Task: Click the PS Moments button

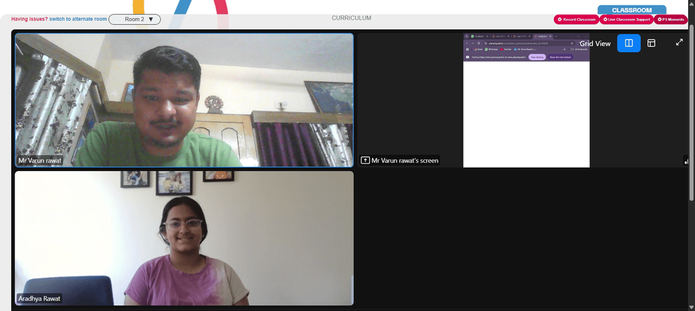Action: click(671, 19)
